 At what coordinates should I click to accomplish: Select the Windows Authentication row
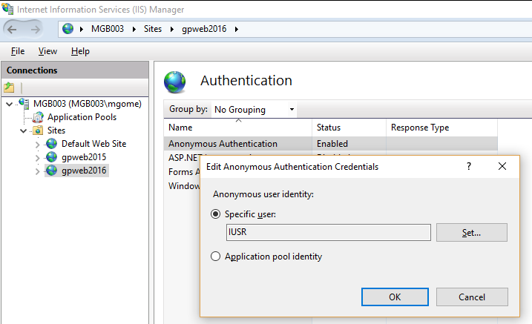[183, 185]
